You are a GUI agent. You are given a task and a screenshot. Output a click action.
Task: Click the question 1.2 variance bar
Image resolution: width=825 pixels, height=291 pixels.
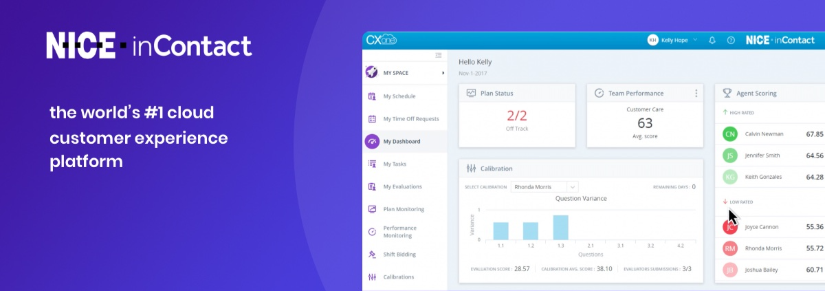[x=530, y=230]
